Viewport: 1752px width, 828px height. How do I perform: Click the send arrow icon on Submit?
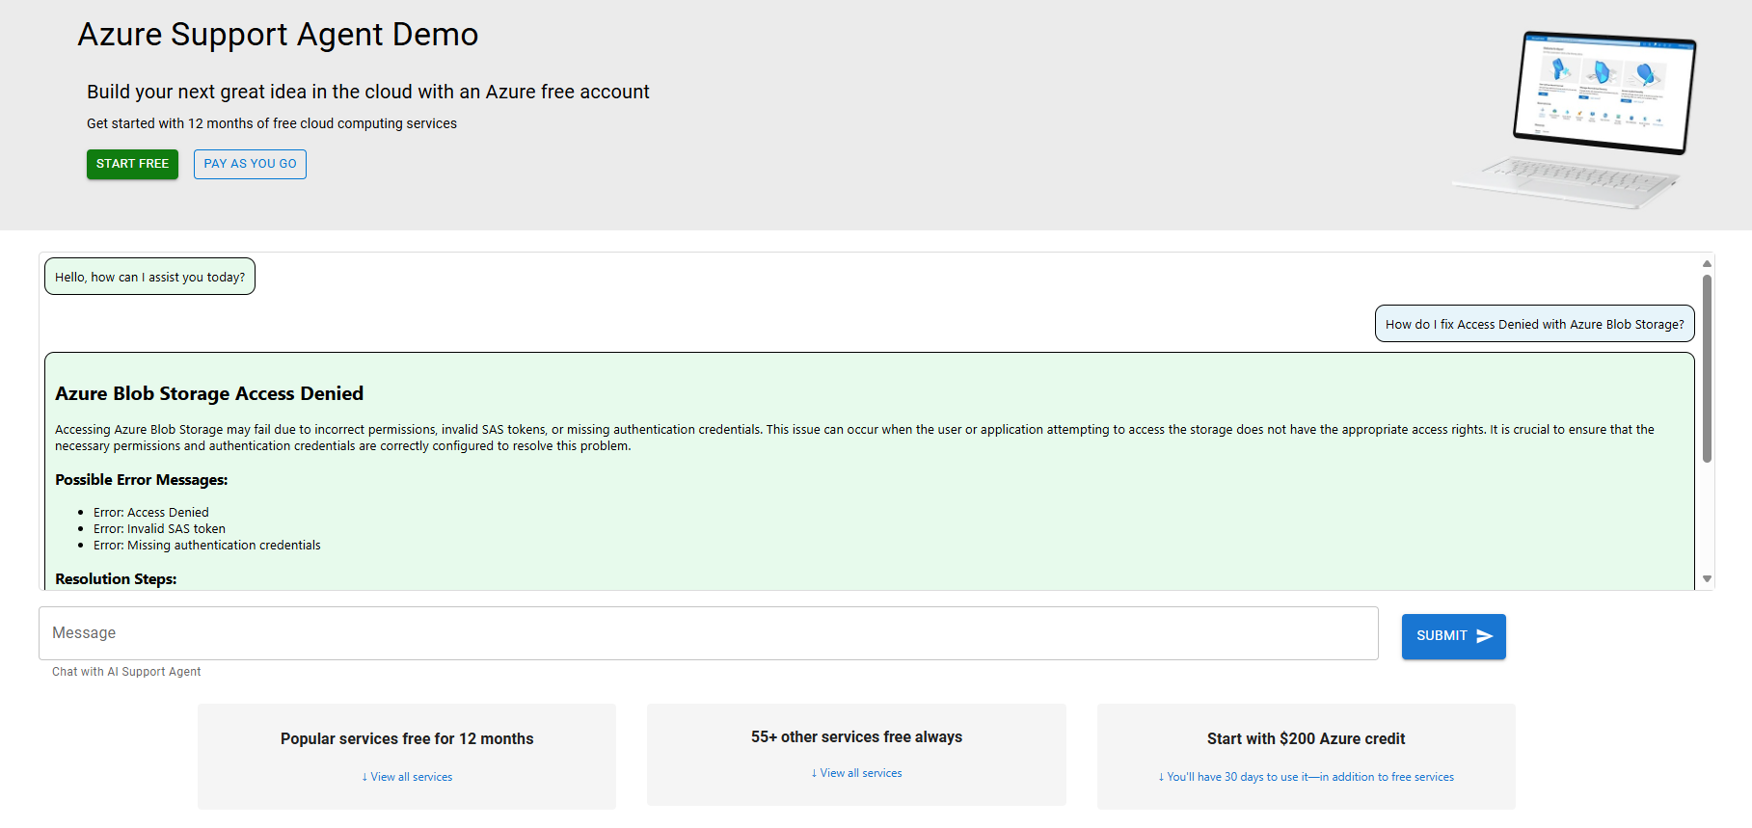click(x=1485, y=636)
